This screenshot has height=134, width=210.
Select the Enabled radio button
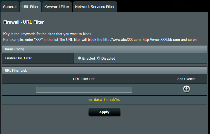80,58
